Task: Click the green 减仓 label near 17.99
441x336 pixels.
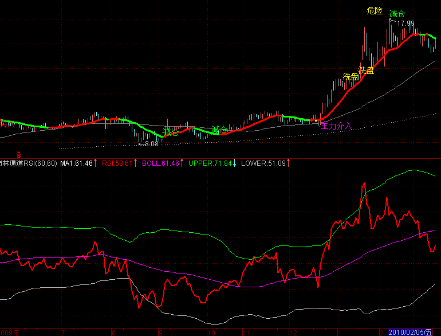Action: [x=397, y=14]
